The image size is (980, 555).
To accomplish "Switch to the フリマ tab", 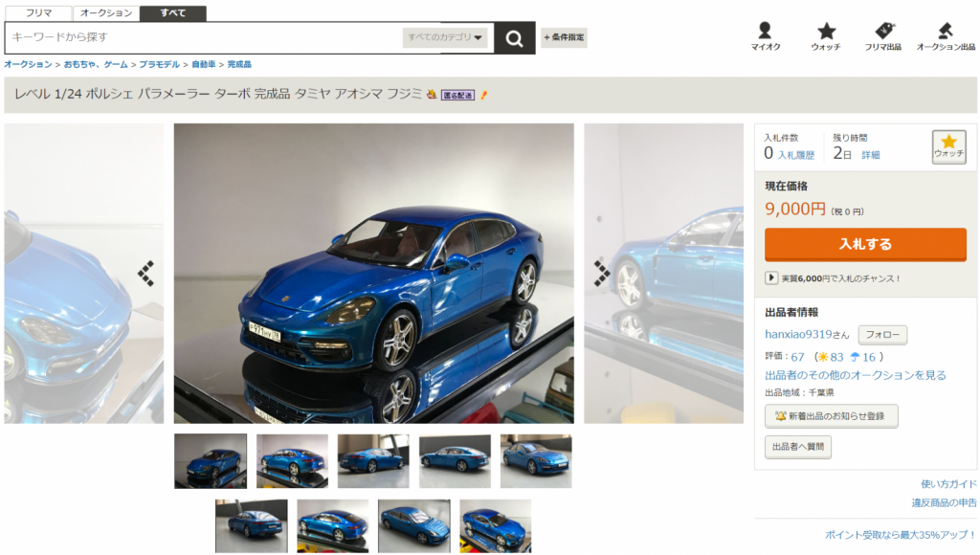I will 38,13.
